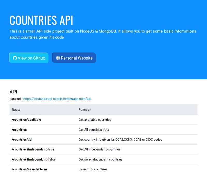Click the globe icon on Personal Website
Screen dimensions: 207x187
pyautogui.click(x=58, y=58)
